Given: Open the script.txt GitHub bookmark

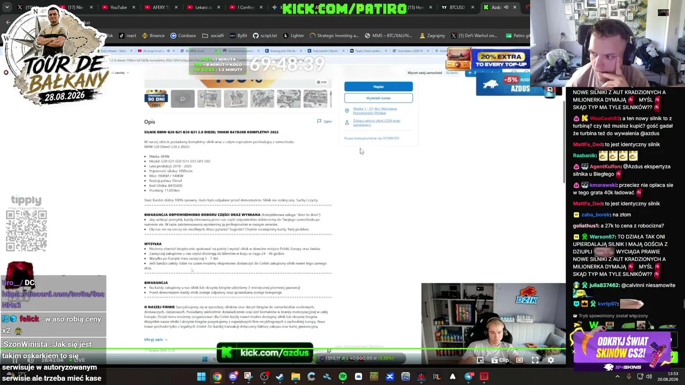Looking at the screenshot, I should coord(265,36).
